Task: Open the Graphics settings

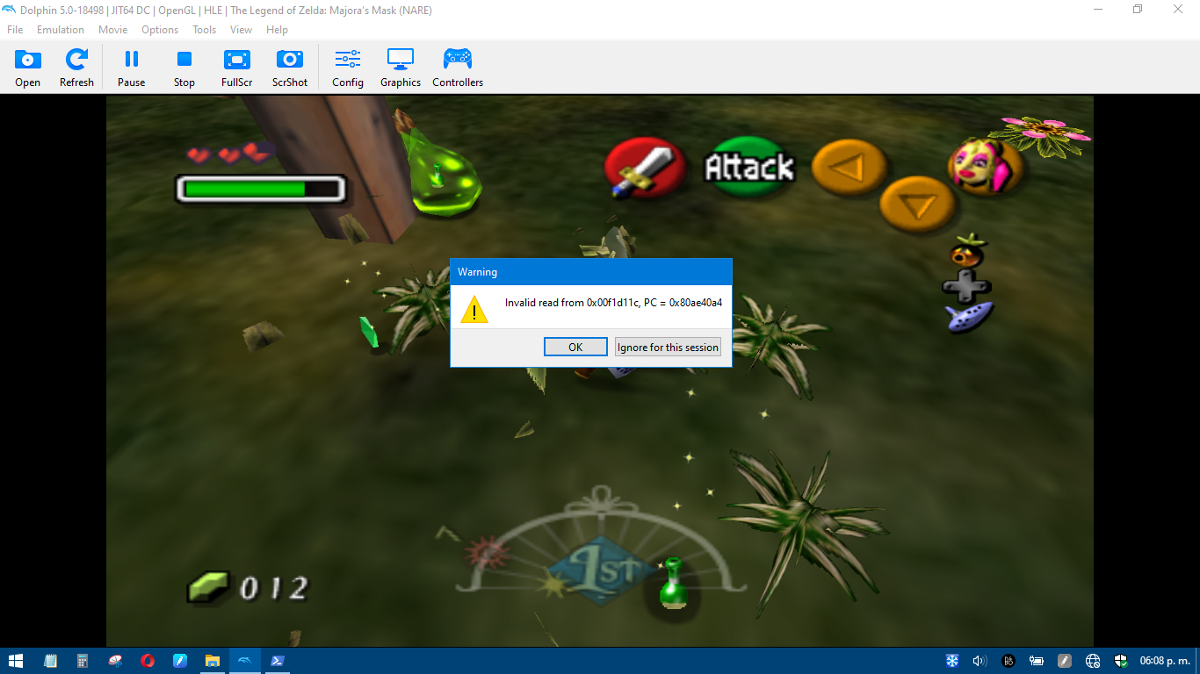Action: pos(401,68)
